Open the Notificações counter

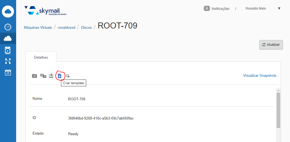[x=216, y=8]
